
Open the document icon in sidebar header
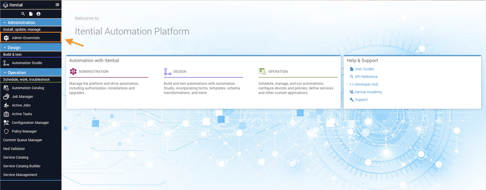click(31, 14)
